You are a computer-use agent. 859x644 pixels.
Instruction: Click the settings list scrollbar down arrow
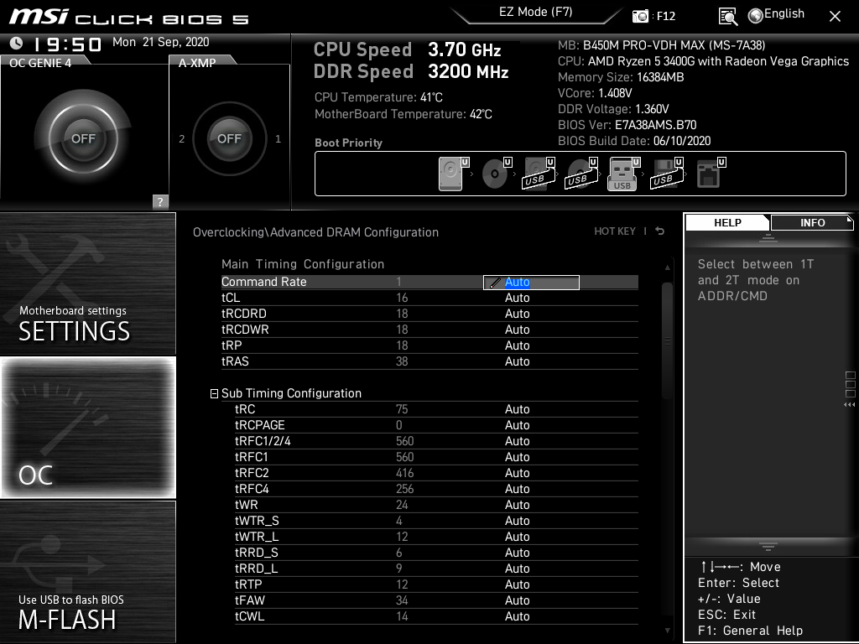click(667, 631)
